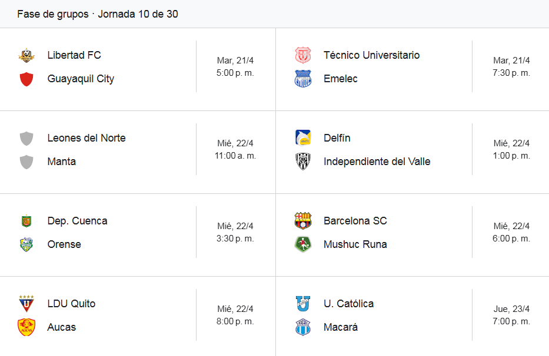This screenshot has width=549, height=356.
Task: Click the Libertad FC team crest
Action: pos(26,55)
